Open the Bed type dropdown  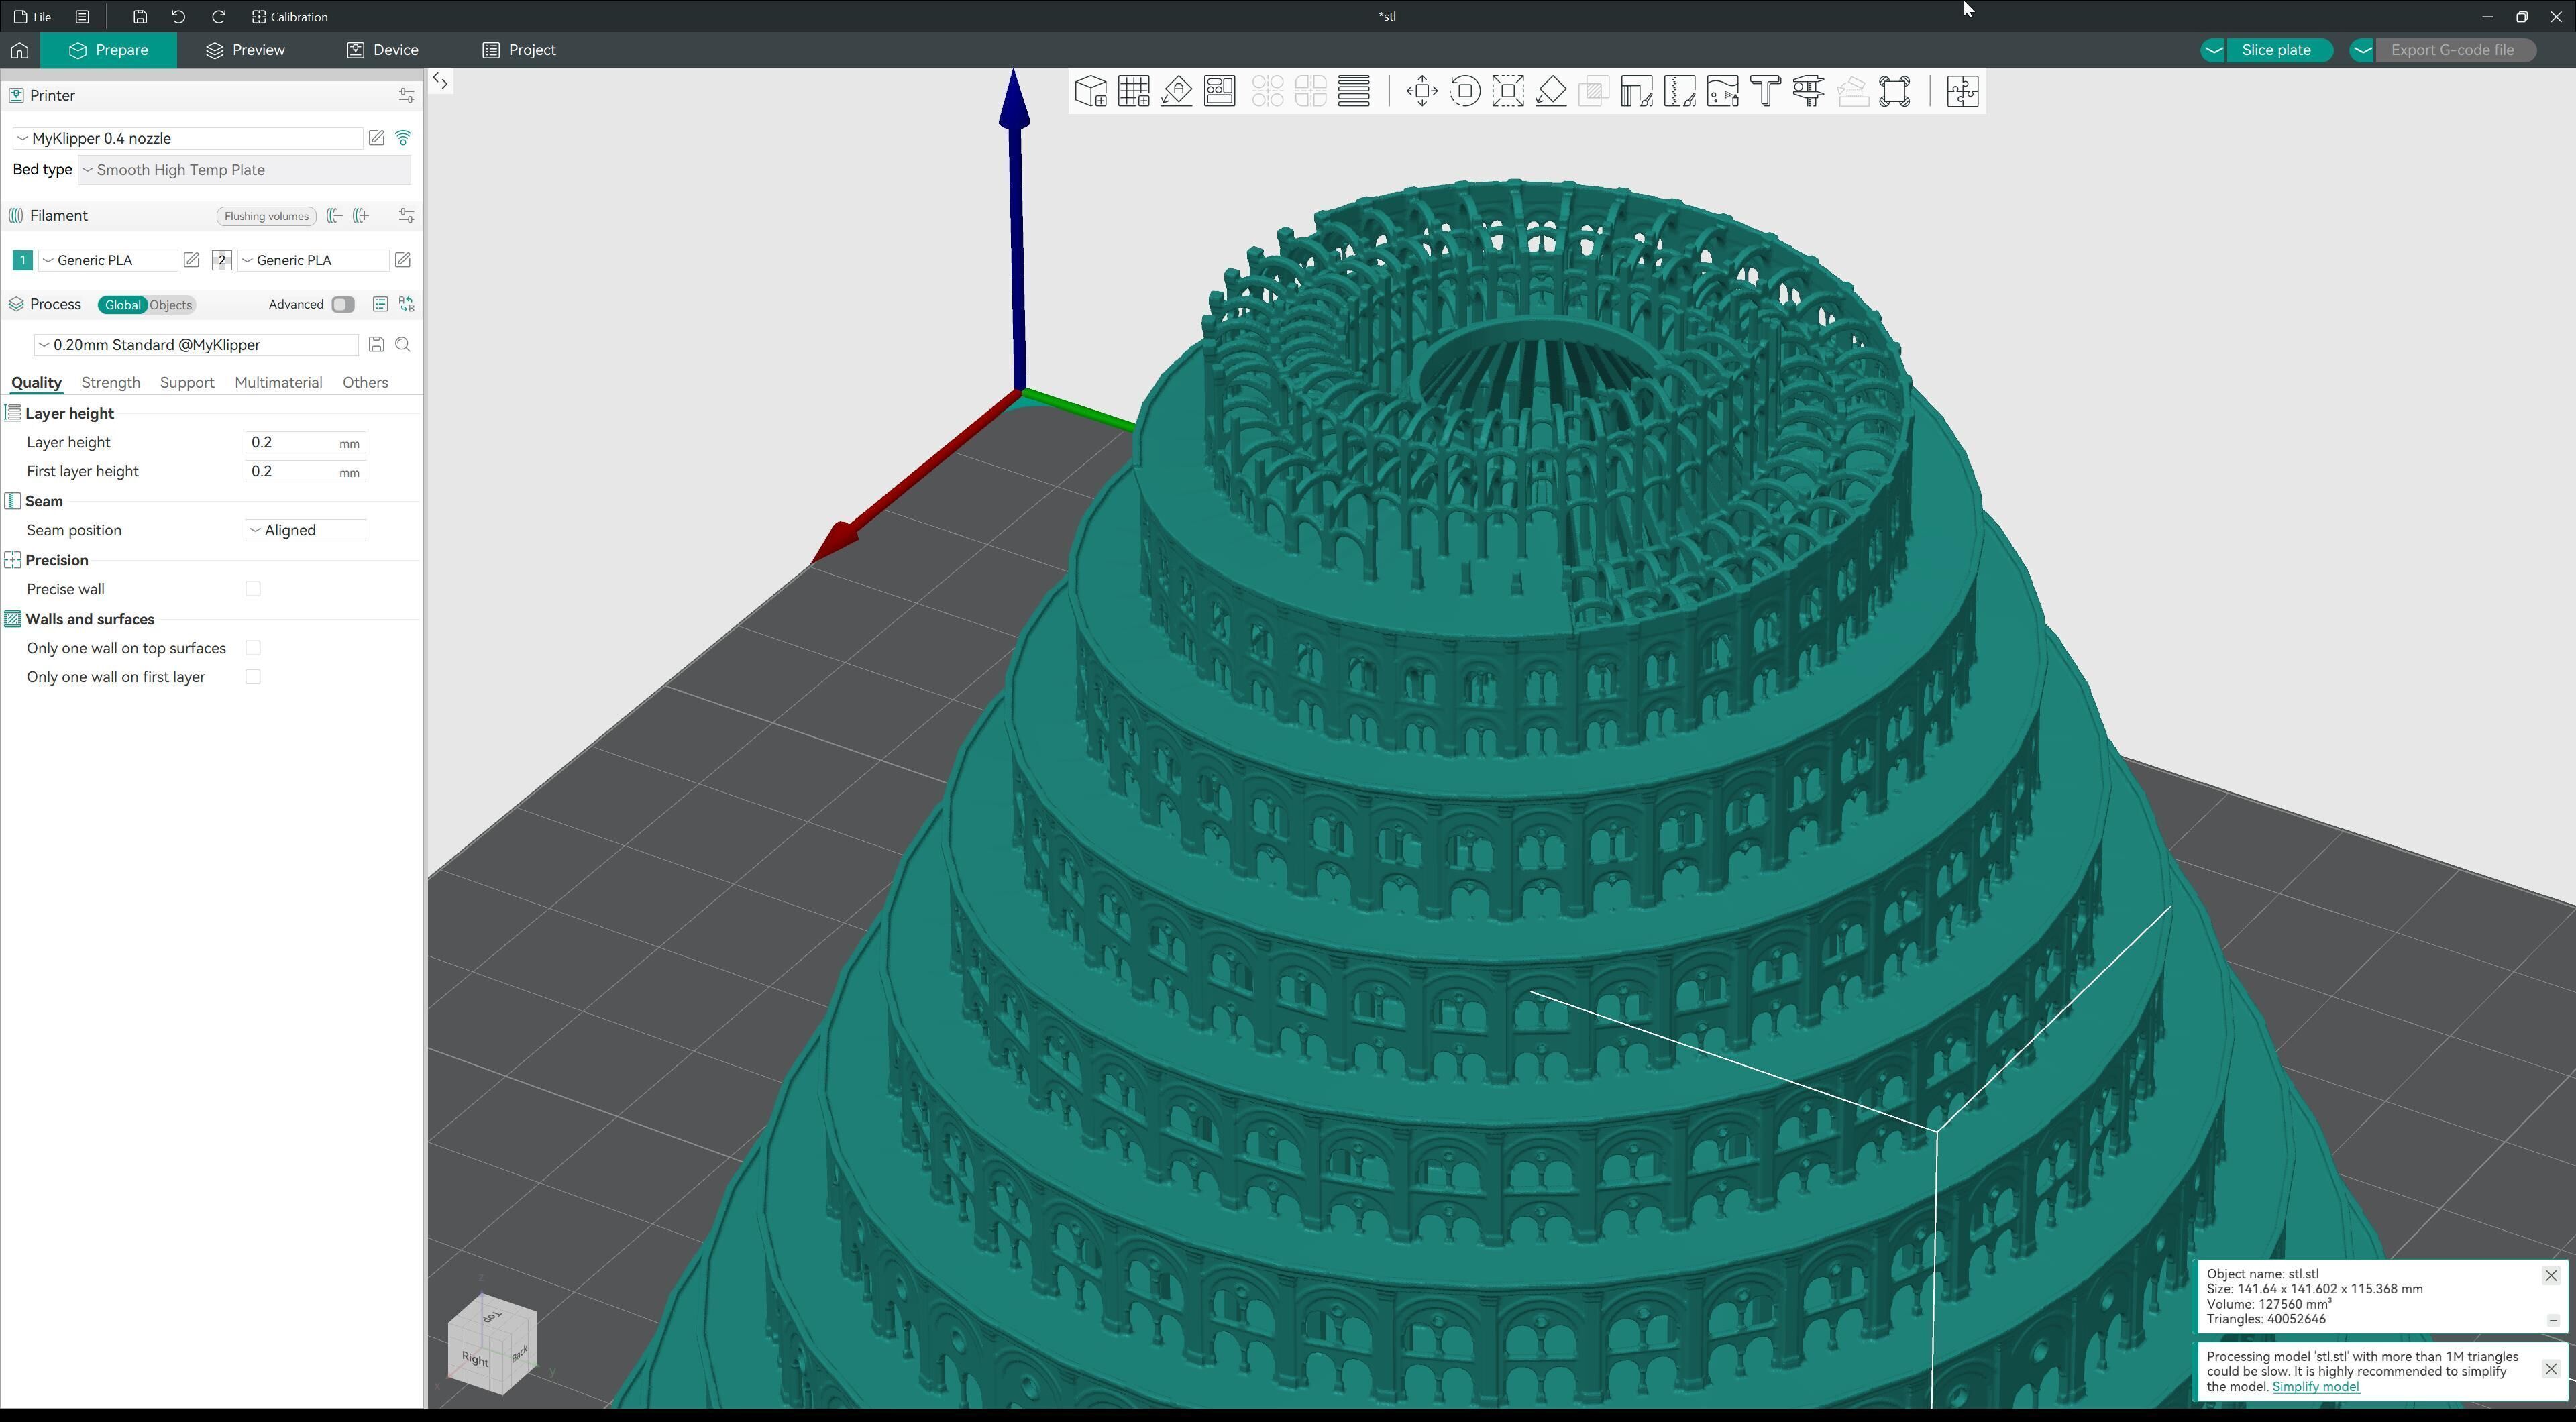tap(245, 170)
